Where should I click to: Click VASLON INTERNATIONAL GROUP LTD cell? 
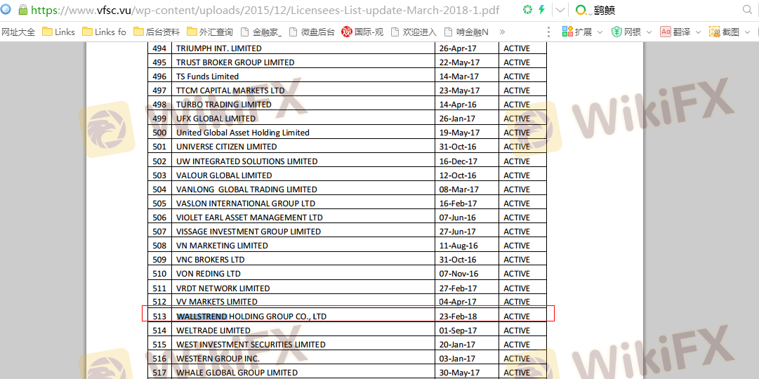pos(303,204)
